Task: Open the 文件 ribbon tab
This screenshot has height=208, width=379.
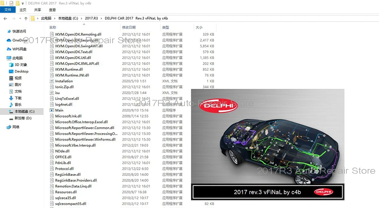Action: [x=8, y=10]
